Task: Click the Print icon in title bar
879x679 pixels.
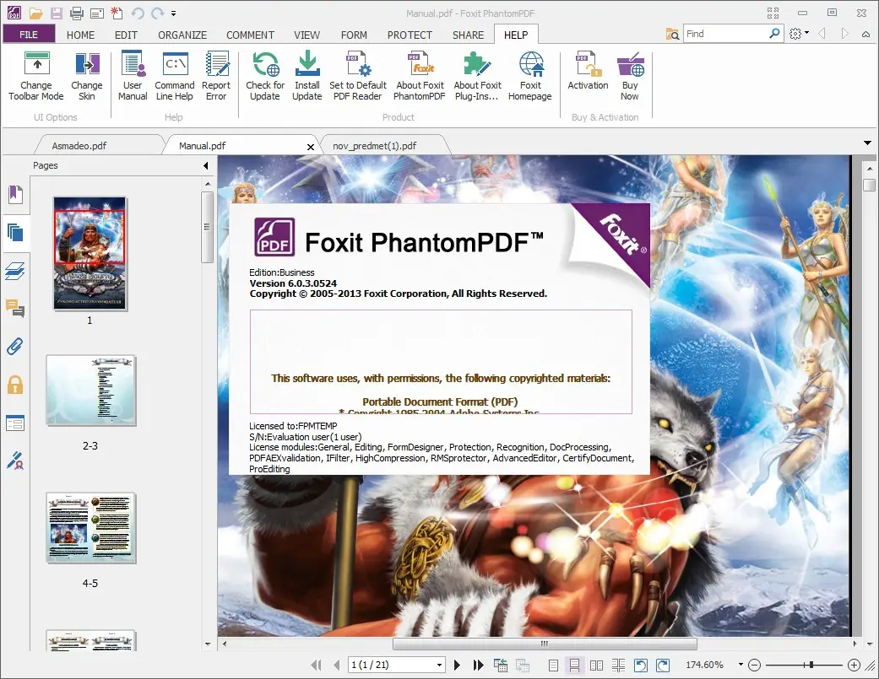Action: click(77, 13)
